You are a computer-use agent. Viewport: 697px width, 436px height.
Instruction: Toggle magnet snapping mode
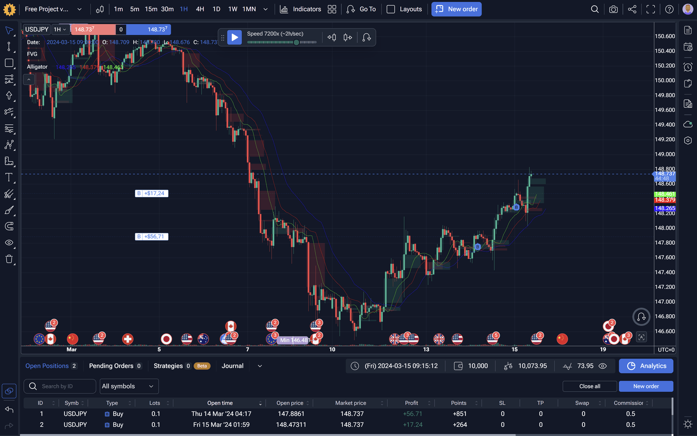[9, 226]
